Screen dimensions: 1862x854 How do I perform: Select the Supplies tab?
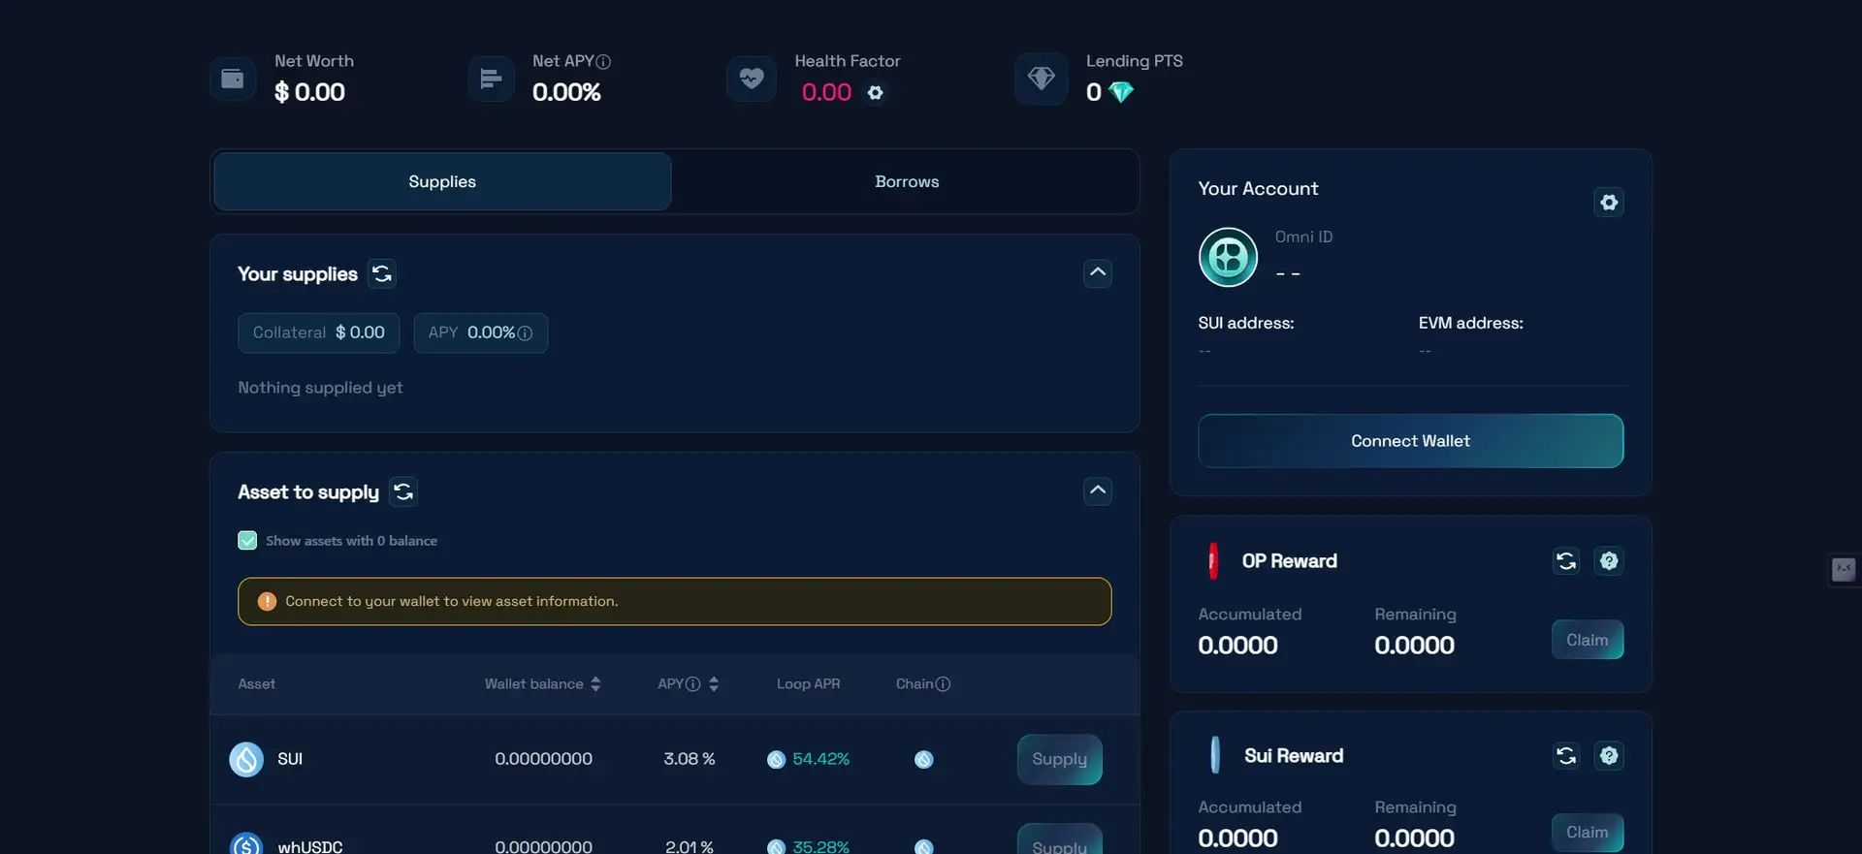(442, 182)
